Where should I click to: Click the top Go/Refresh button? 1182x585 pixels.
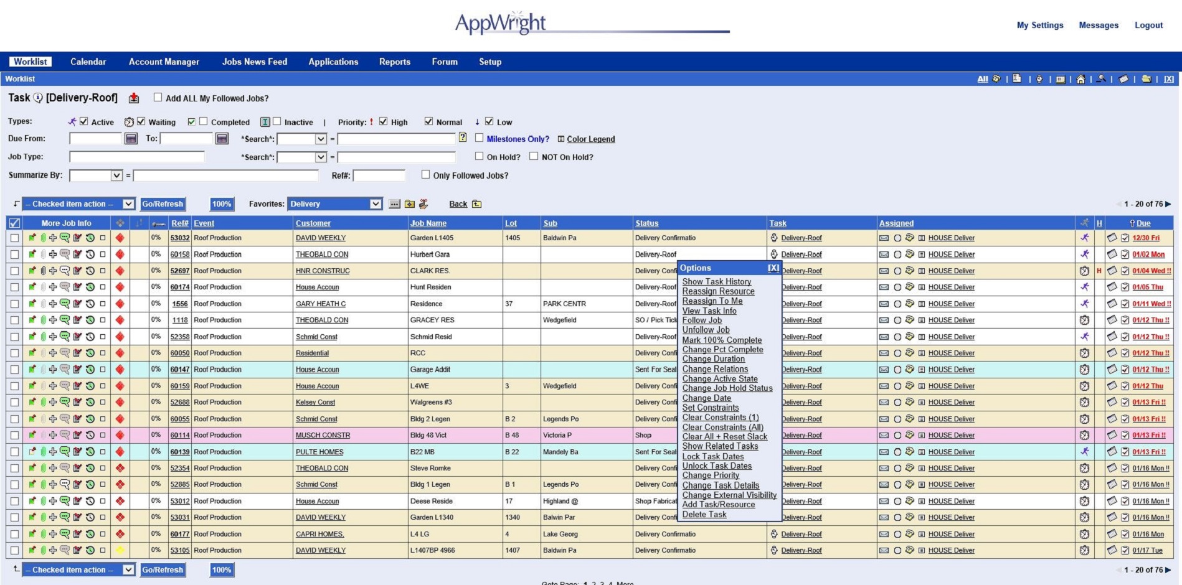pyautogui.click(x=163, y=204)
